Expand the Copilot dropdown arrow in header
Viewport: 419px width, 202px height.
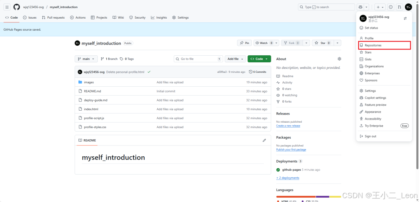click(367, 7)
